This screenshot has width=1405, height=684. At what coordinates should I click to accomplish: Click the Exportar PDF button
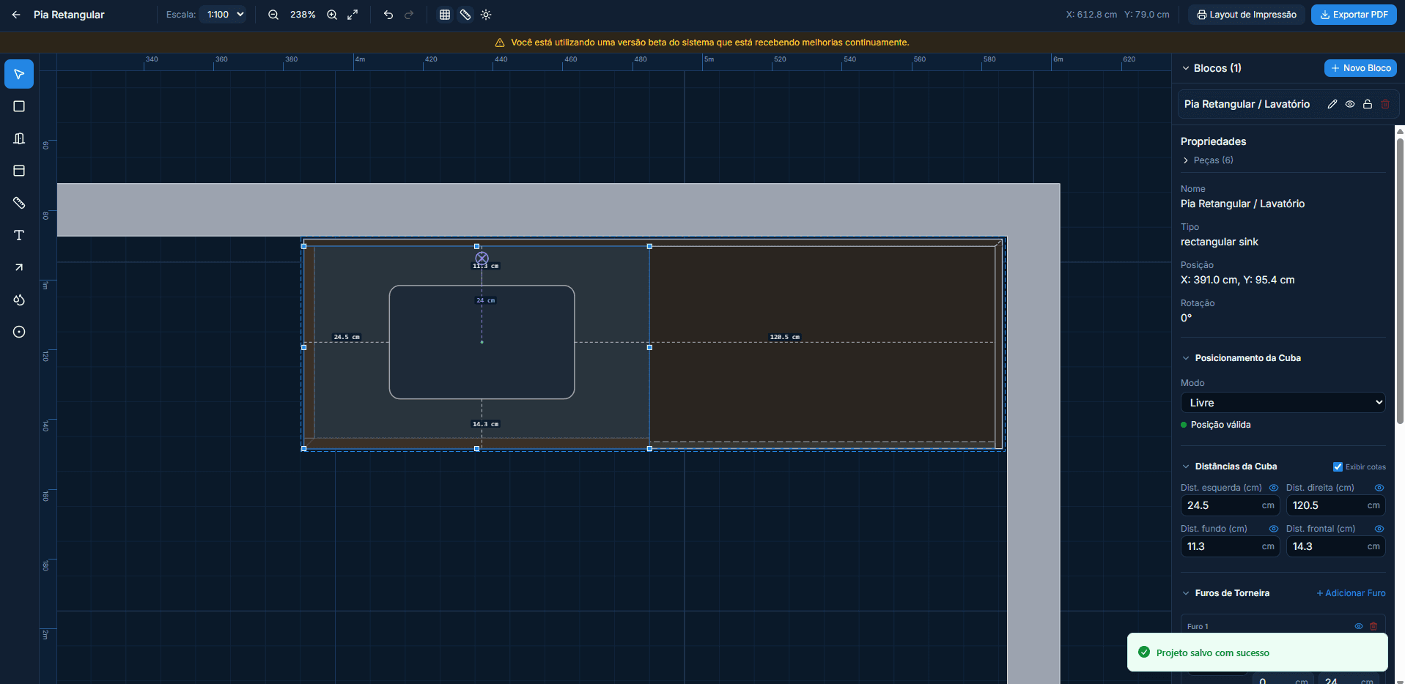coord(1353,15)
